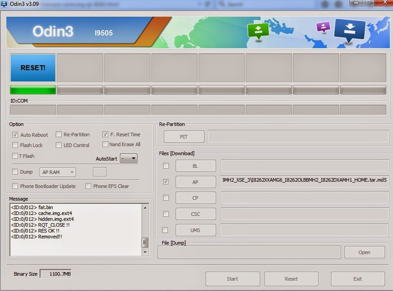Open the AP RAM dump dropdown

pyautogui.click(x=57, y=172)
